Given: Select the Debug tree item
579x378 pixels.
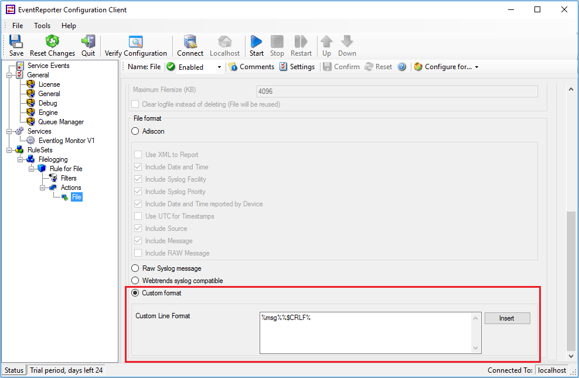Looking at the screenshot, I should coord(47,103).
